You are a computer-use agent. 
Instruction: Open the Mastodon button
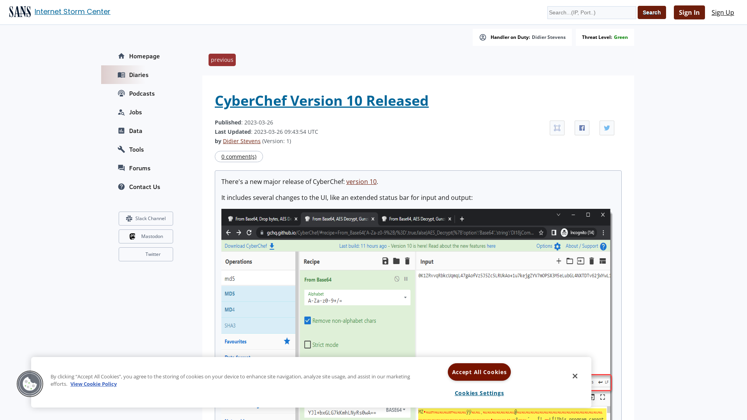click(146, 236)
